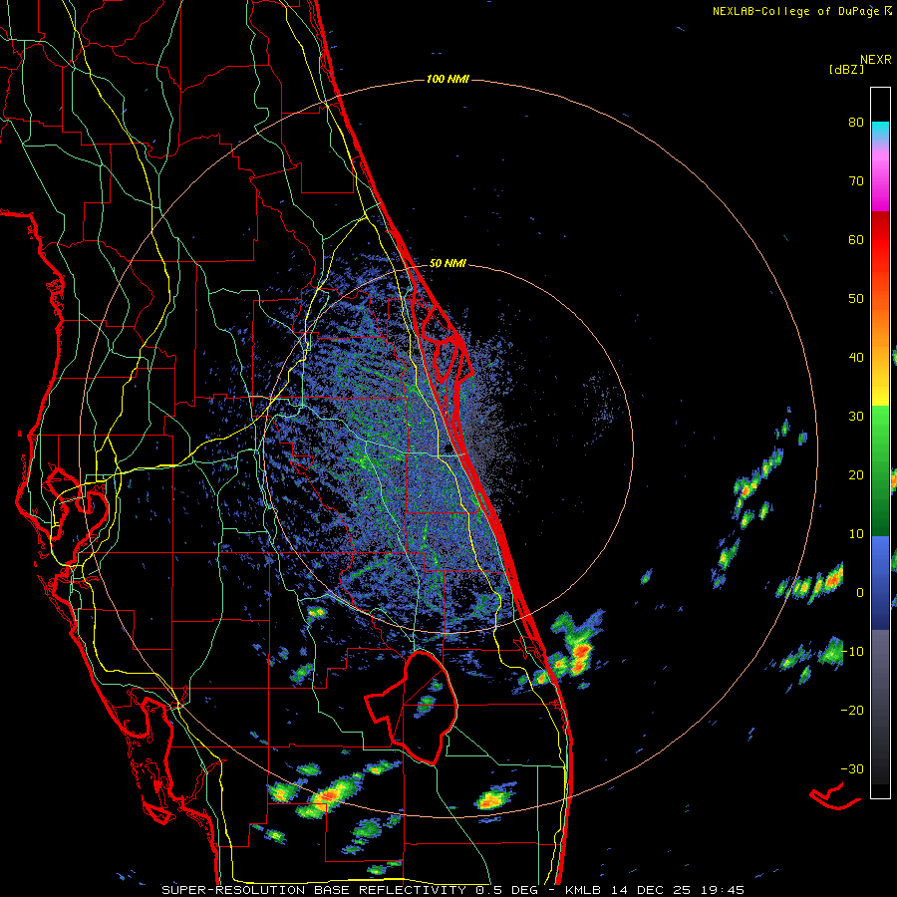Click the 0 value on the dBZ scale
Viewport: 897px width, 897px height.
coord(860,593)
